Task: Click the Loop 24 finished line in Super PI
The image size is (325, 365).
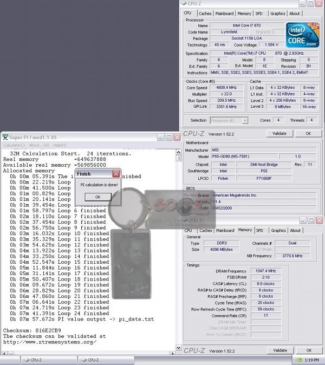Action: coord(60,314)
